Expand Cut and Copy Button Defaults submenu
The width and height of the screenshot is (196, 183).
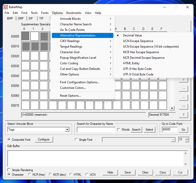(83, 69)
